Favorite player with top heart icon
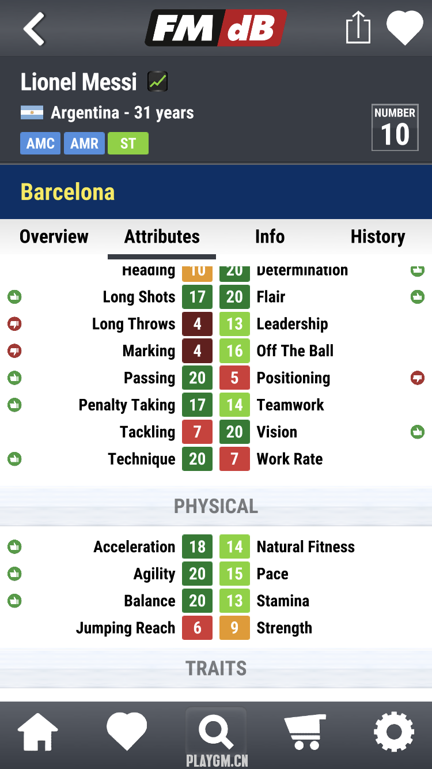This screenshot has width=432, height=769. click(x=404, y=28)
